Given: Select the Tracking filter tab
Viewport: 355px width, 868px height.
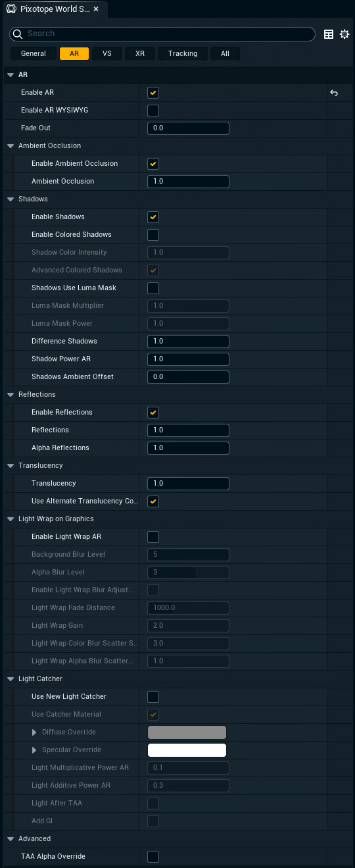Looking at the screenshot, I should pyautogui.click(x=183, y=53).
